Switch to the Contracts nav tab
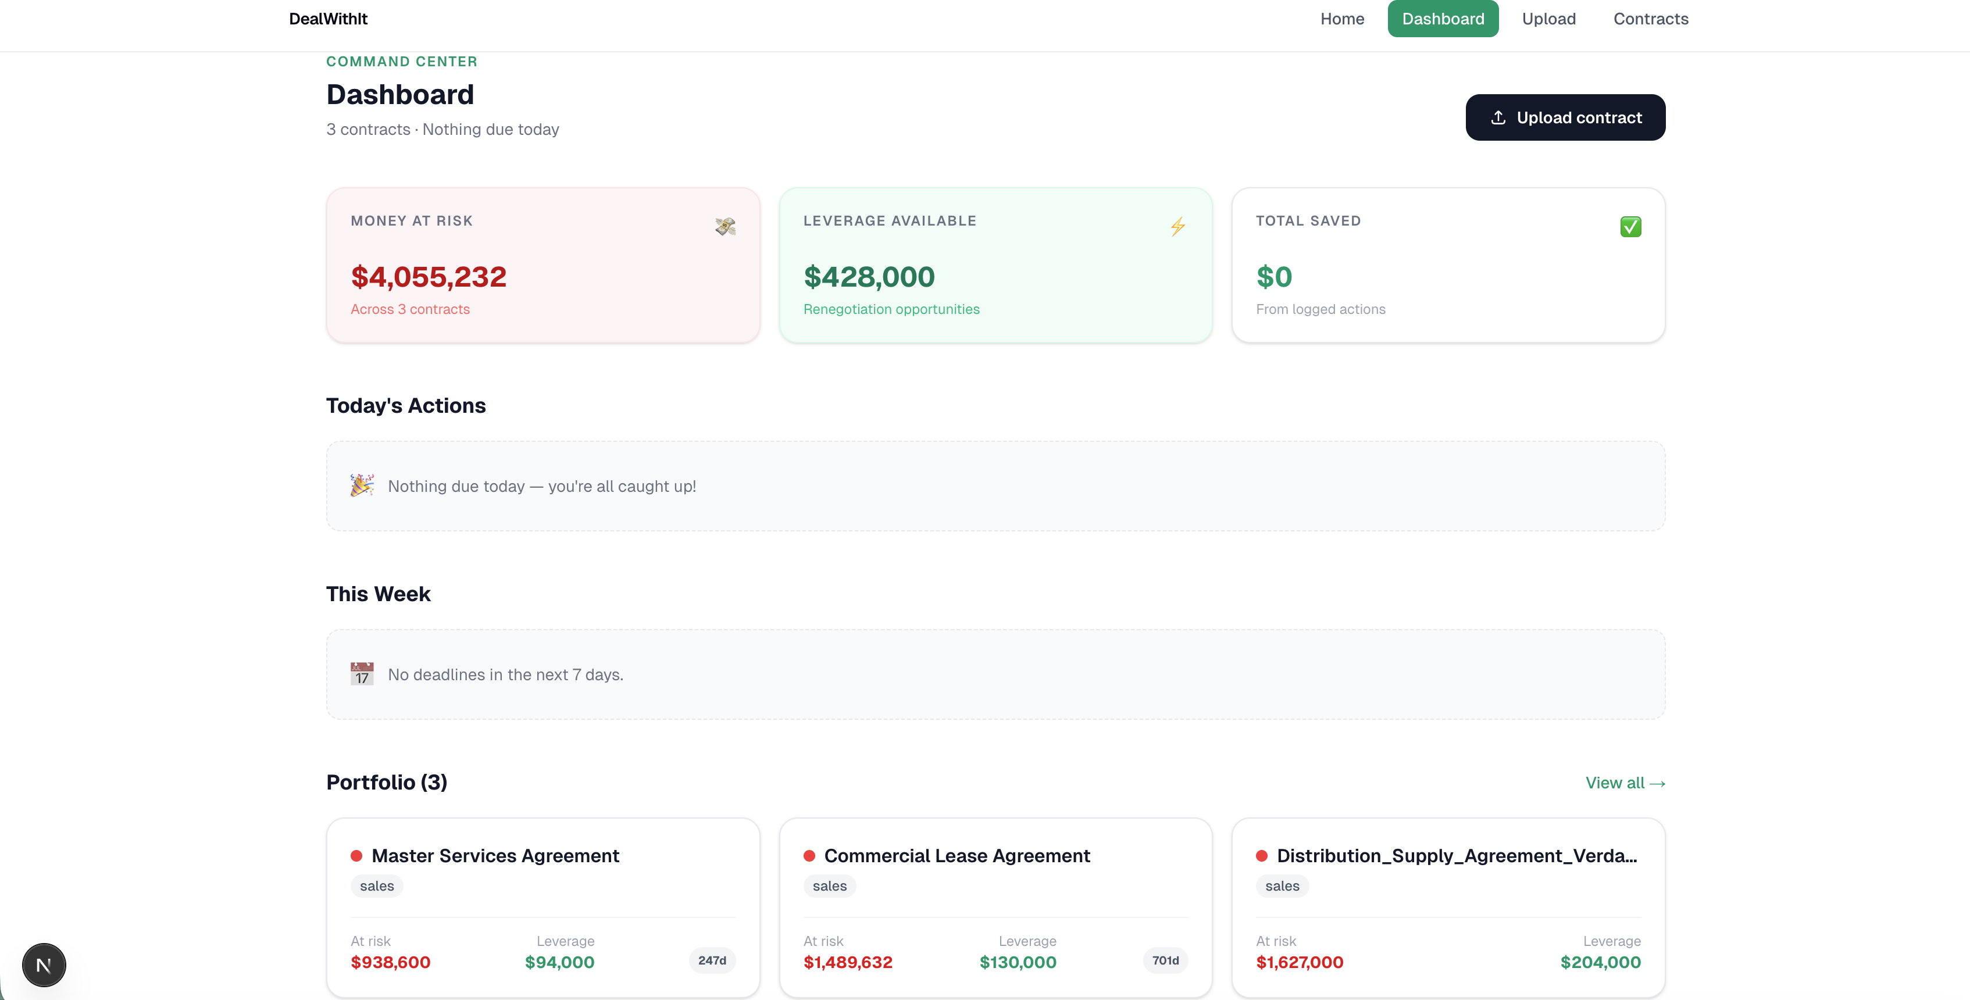The width and height of the screenshot is (1970, 1000). pos(1650,19)
